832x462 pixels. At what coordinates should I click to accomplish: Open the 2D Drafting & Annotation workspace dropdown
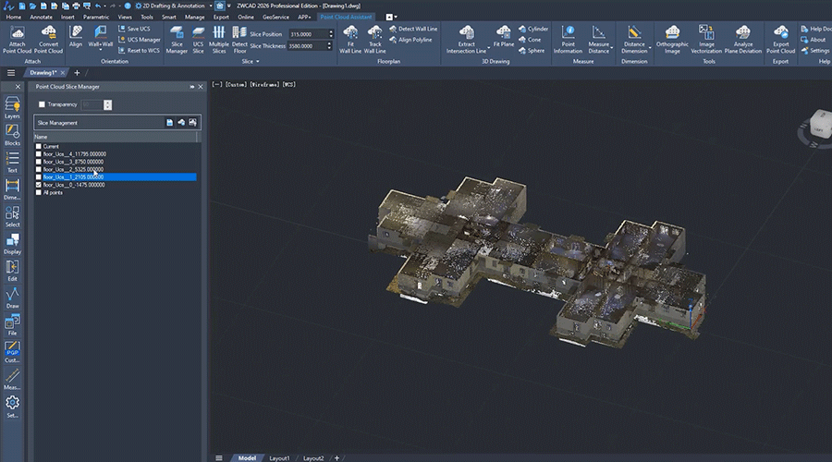[210, 6]
